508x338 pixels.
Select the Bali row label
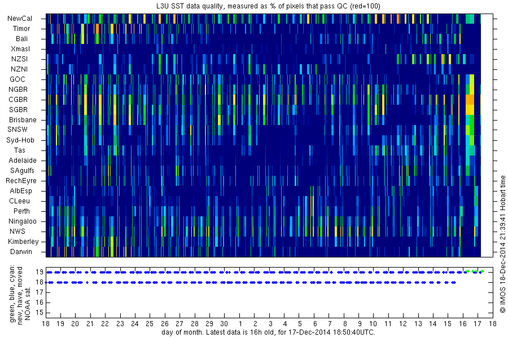click(21, 39)
